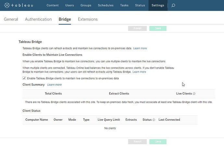Click the Tableau logo in the header
Image resolution: width=224 pixels, height=152 pixels.
[x=19, y=5]
